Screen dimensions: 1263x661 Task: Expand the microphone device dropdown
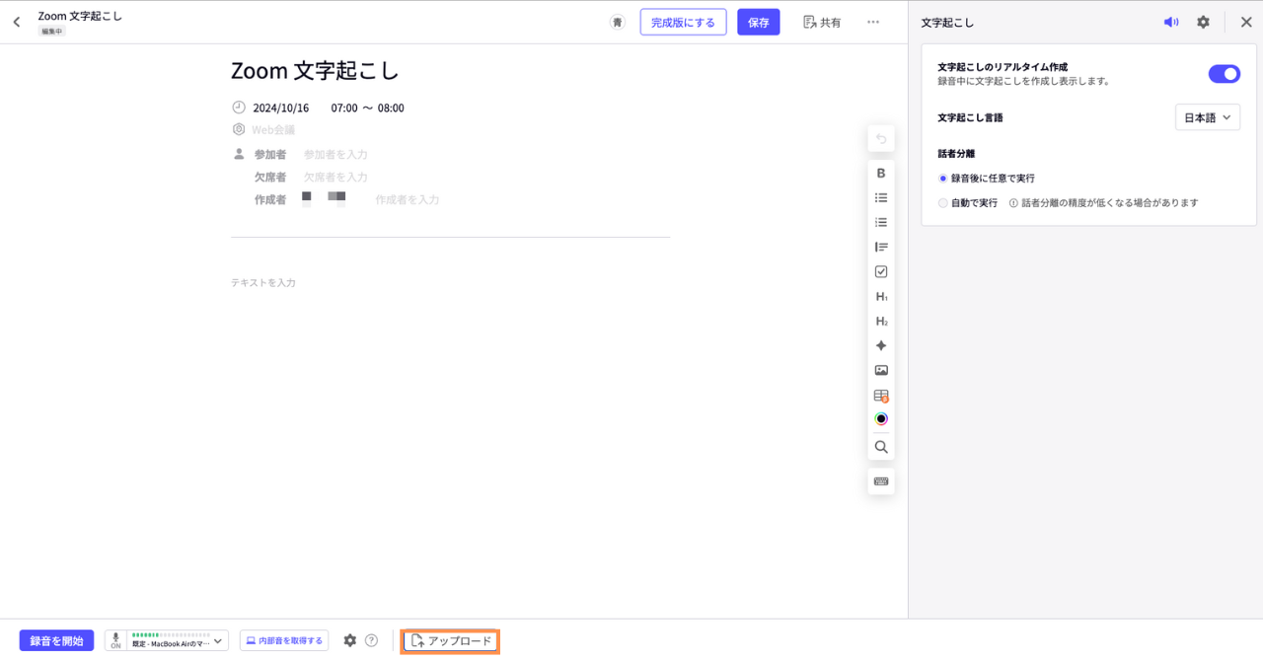pos(218,640)
